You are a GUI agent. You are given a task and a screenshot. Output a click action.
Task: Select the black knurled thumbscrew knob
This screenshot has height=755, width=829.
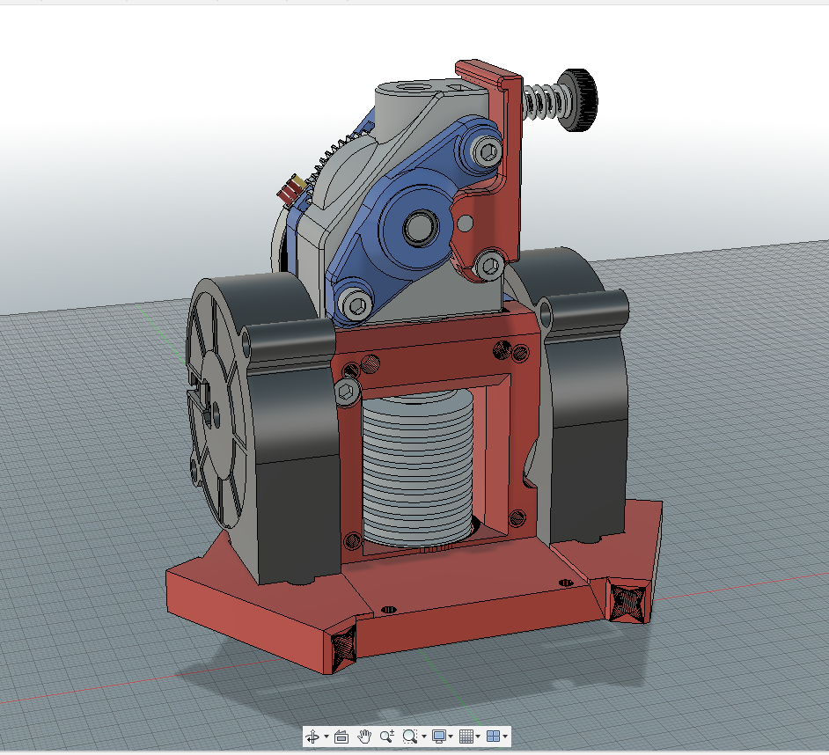(x=578, y=99)
